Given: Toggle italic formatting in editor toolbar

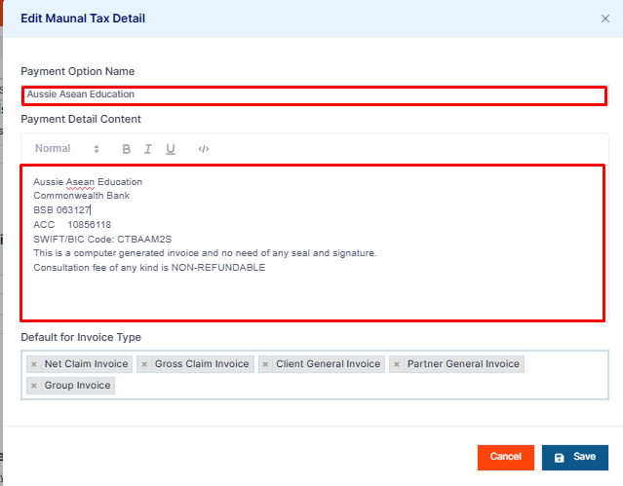Looking at the screenshot, I should click(148, 149).
